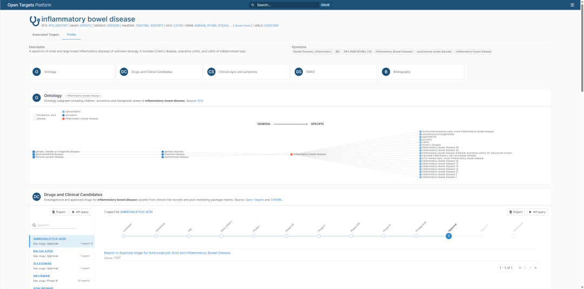Click API query above the clinical reports timeline
The image size is (584, 289).
[x=537, y=212]
